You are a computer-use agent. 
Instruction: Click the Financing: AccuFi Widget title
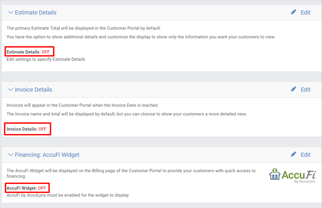(x=47, y=155)
